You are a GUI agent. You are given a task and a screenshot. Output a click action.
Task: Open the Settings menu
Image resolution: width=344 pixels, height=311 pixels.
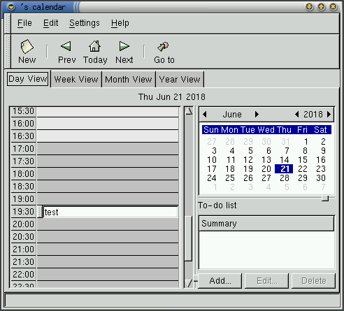click(85, 23)
